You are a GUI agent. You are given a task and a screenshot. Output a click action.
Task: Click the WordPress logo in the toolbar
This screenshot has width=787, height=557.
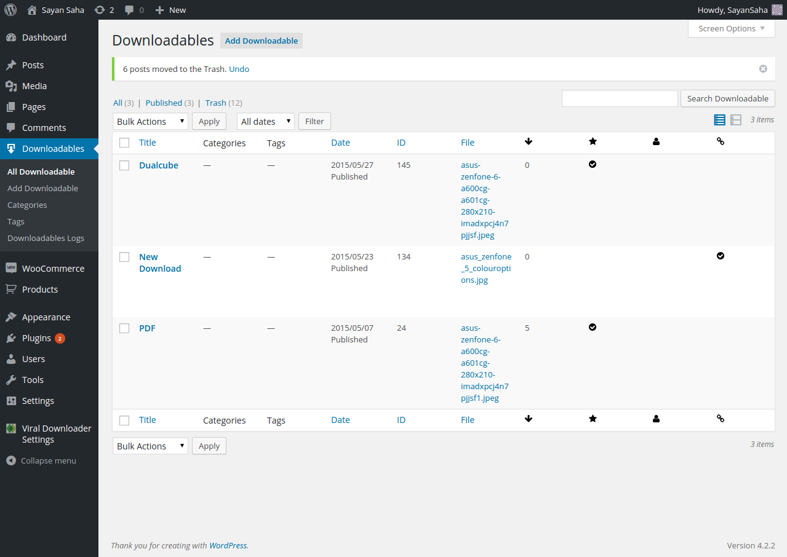tap(10, 9)
